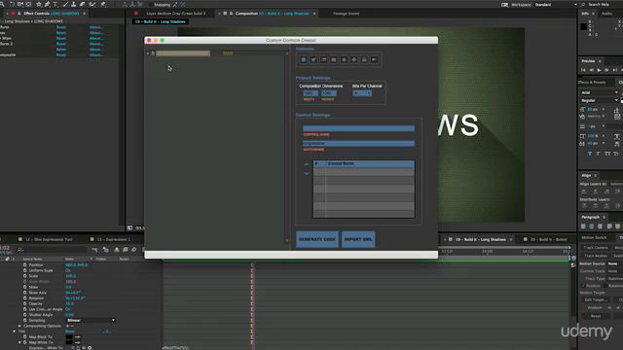The width and height of the screenshot is (623, 350).
Task: Select the Clone Stamp tool in top toolbar
Action: (74, 4)
